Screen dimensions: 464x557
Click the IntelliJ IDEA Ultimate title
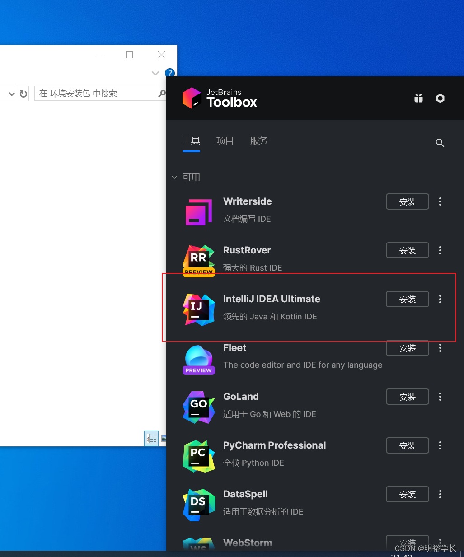[272, 299]
